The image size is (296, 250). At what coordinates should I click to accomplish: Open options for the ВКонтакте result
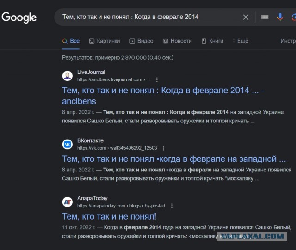pyautogui.click(x=163, y=148)
